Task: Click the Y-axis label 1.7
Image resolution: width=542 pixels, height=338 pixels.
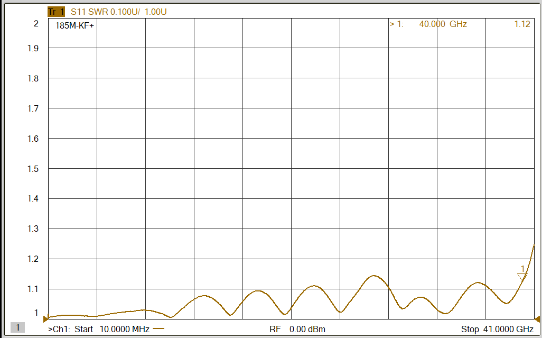Action: pyautogui.click(x=33, y=108)
